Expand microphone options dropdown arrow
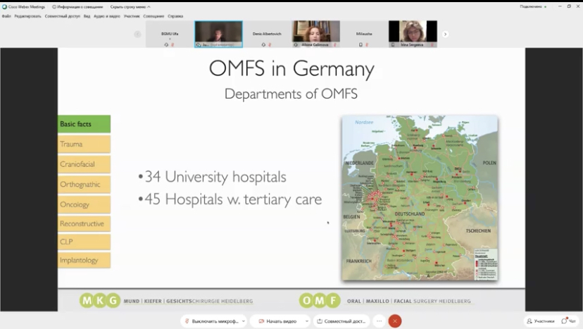The image size is (583, 329). [244, 321]
